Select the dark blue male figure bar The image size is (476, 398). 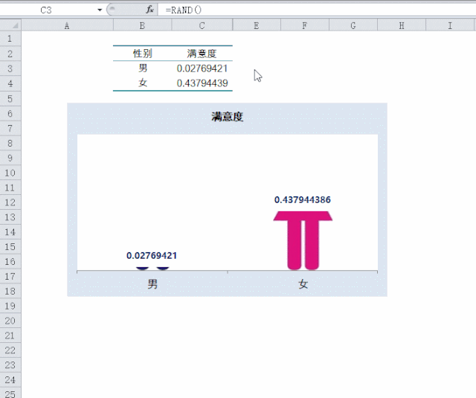pyautogui.click(x=152, y=268)
